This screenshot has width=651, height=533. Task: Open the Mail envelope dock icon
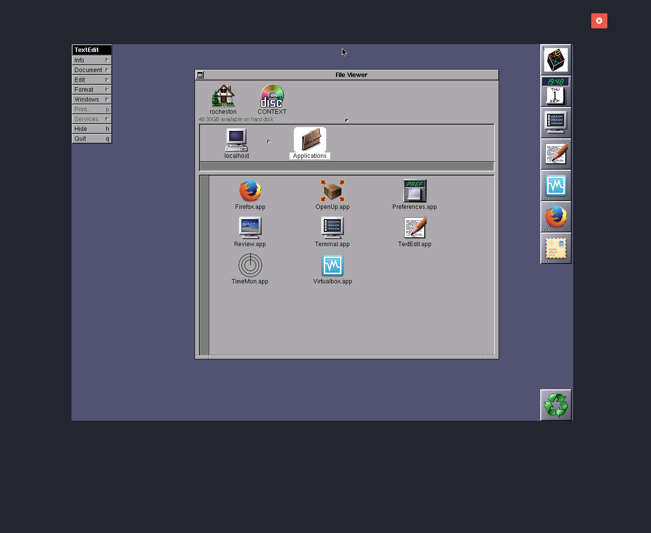555,248
